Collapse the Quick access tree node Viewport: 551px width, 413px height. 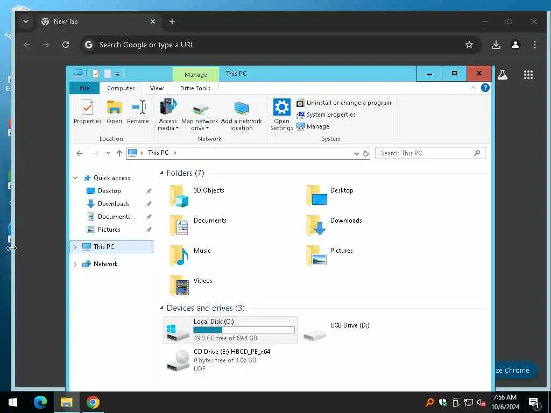point(75,178)
